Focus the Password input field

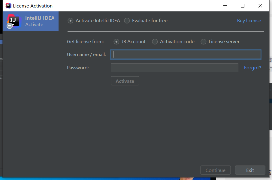coord(174,67)
